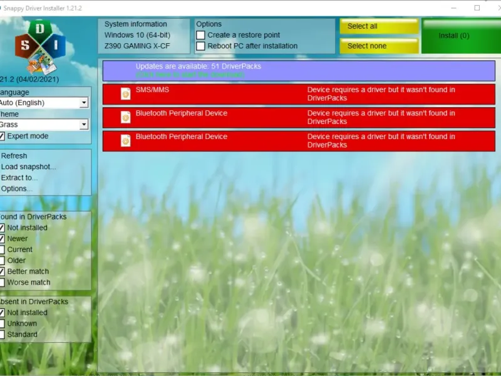This screenshot has width=501, height=376.
Task: Open the Theme dropdown arrow
Action: 84,124
